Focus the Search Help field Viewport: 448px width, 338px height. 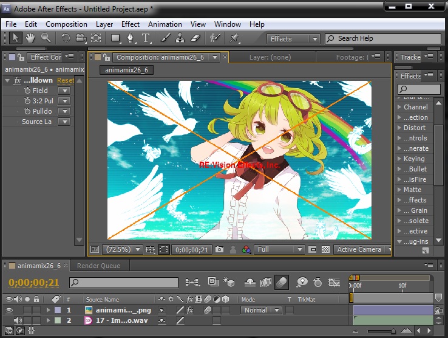[x=383, y=39]
